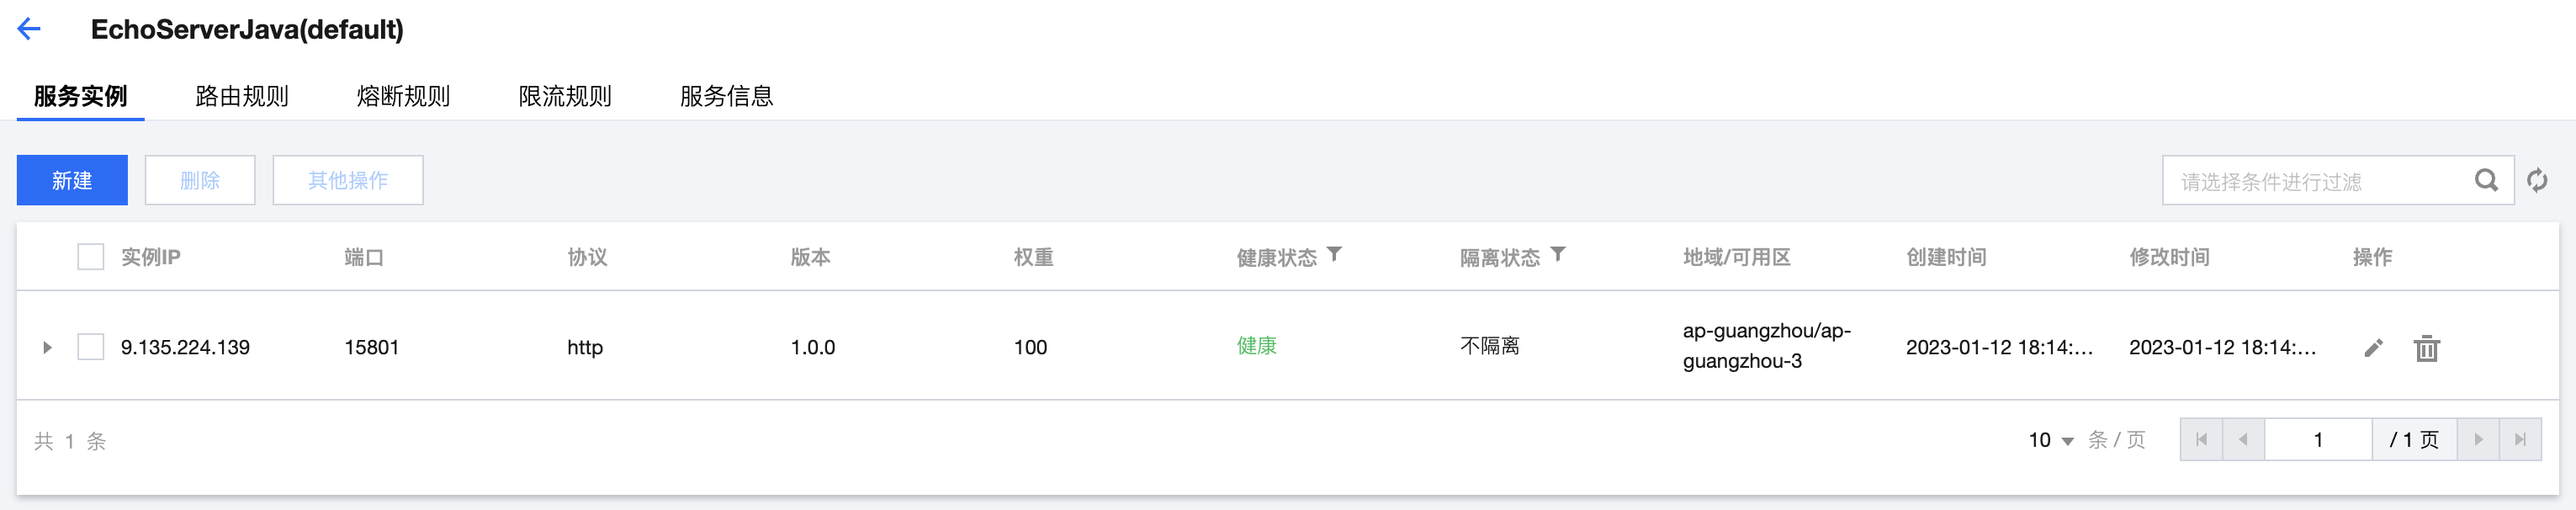The image size is (2576, 510).
Task: Go to next page arrow
Action: pyautogui.click(x=2478, y=440)
